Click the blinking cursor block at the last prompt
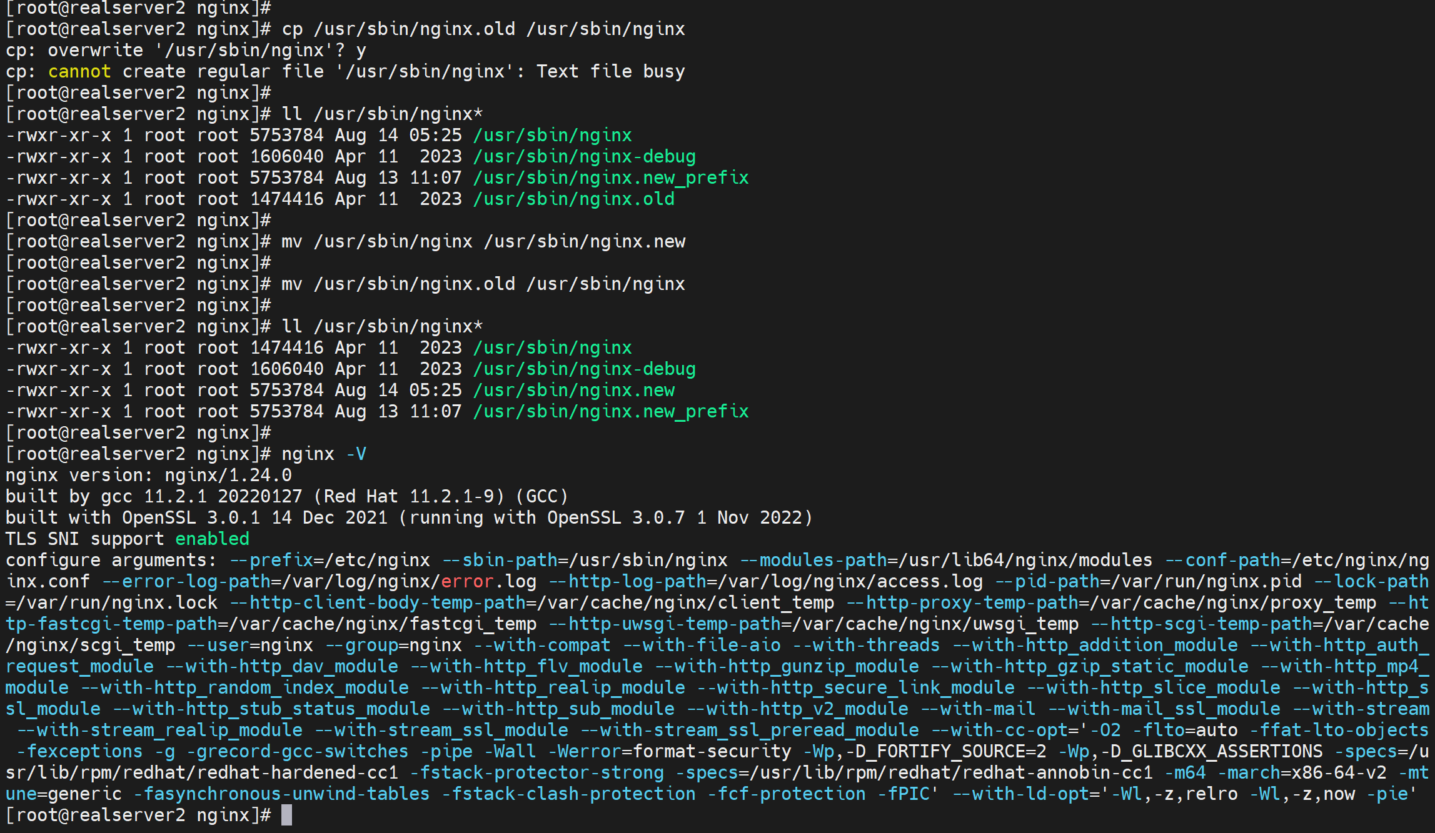This screenshot has height=833, width=1435. coord(286,815)
